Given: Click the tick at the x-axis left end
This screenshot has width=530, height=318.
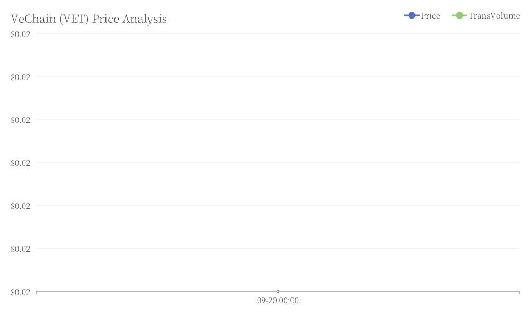Looking at the screenshot, I should [36, 293].
